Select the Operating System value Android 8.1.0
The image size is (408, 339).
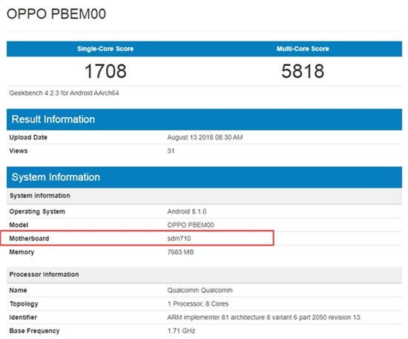(x=187, y=211)
